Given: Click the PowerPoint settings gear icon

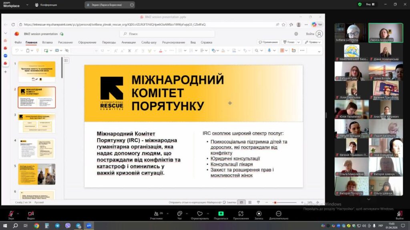Looking at the screenshot, I should tap(296, 34).
